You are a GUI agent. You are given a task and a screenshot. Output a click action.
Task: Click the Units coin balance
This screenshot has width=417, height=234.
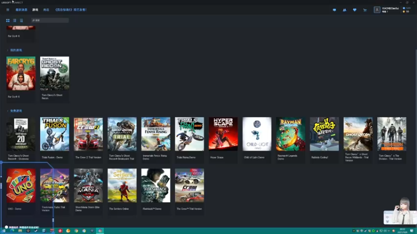[x=406, y=11]
